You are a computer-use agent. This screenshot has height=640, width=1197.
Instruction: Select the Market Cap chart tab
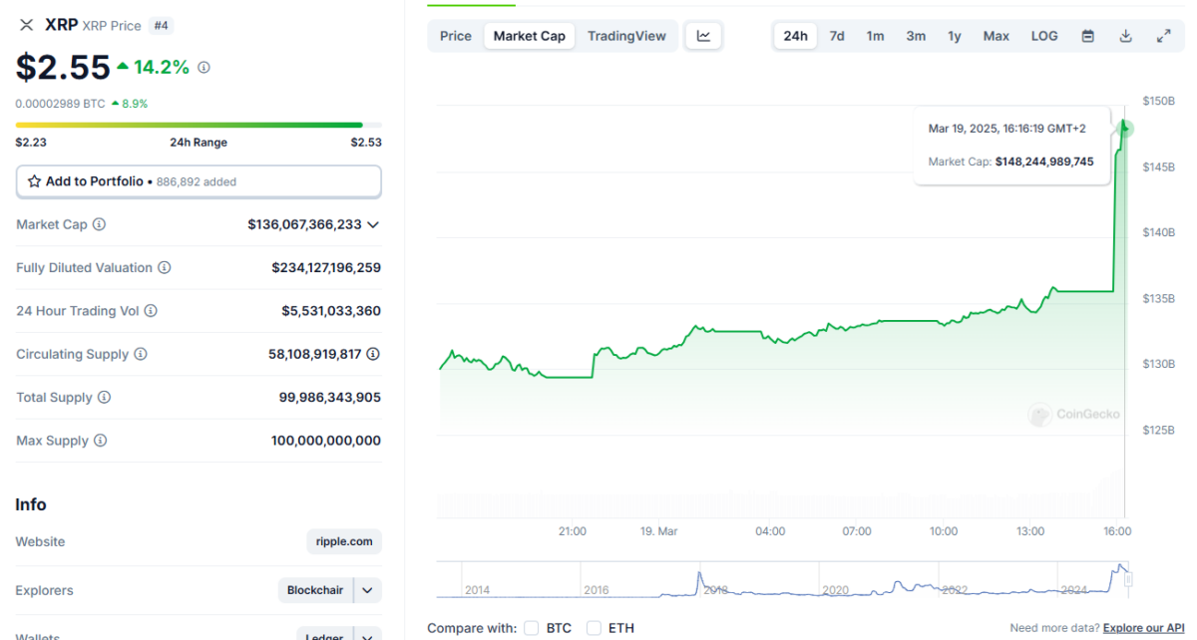[x=530, y=36]
